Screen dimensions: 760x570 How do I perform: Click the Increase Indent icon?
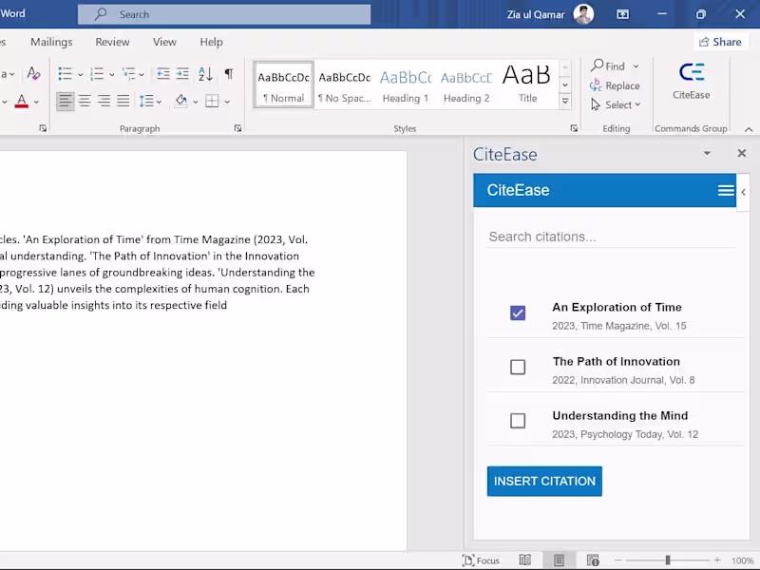(182, 74)
